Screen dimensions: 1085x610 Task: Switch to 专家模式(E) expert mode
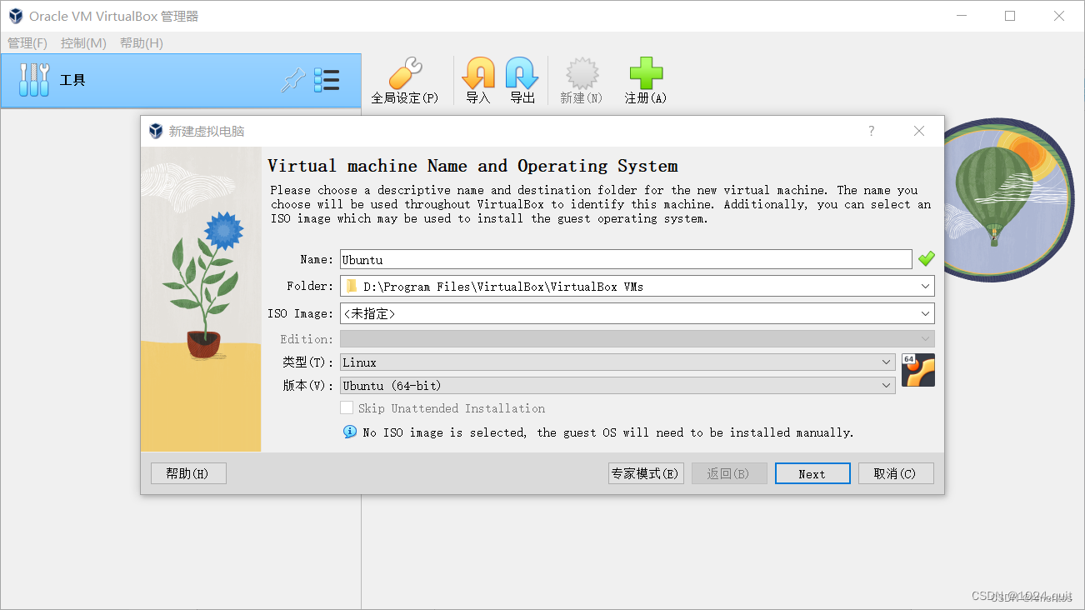(x=646, y=473)
